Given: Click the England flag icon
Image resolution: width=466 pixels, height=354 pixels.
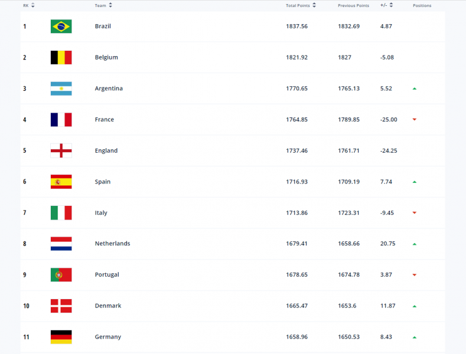Looking at the screenshot, I should pyautogui.click(x=61, y=150).
